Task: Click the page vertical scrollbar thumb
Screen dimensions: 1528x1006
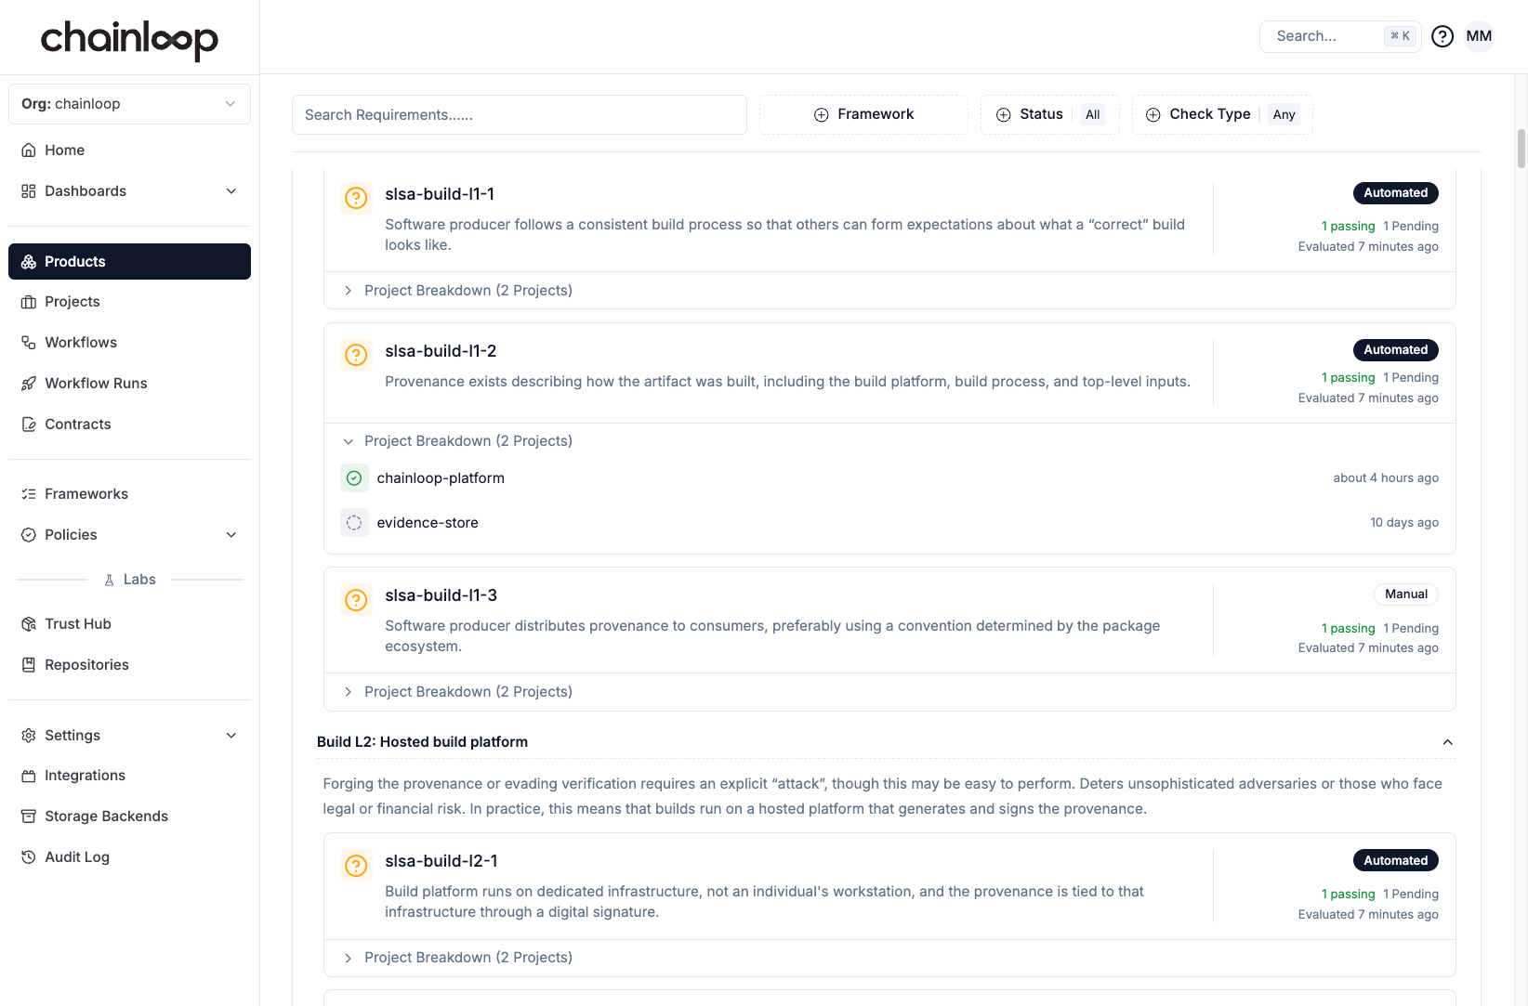Action: click(x=1521, y=149)
